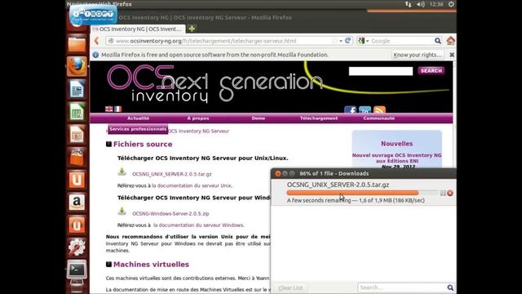522x294 pixels.
Task: Click the Know your rights button
Action: tap(418, 55)
